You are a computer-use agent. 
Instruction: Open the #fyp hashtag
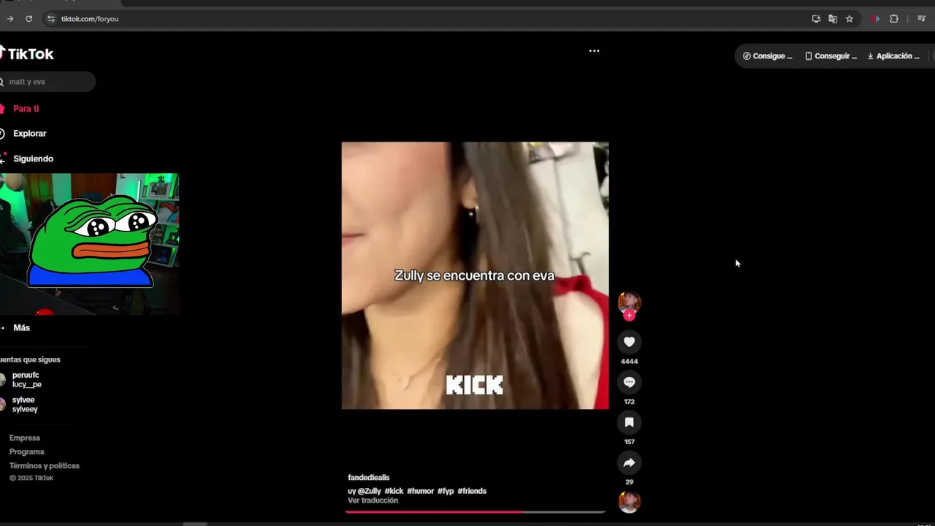tap(446, 491)
